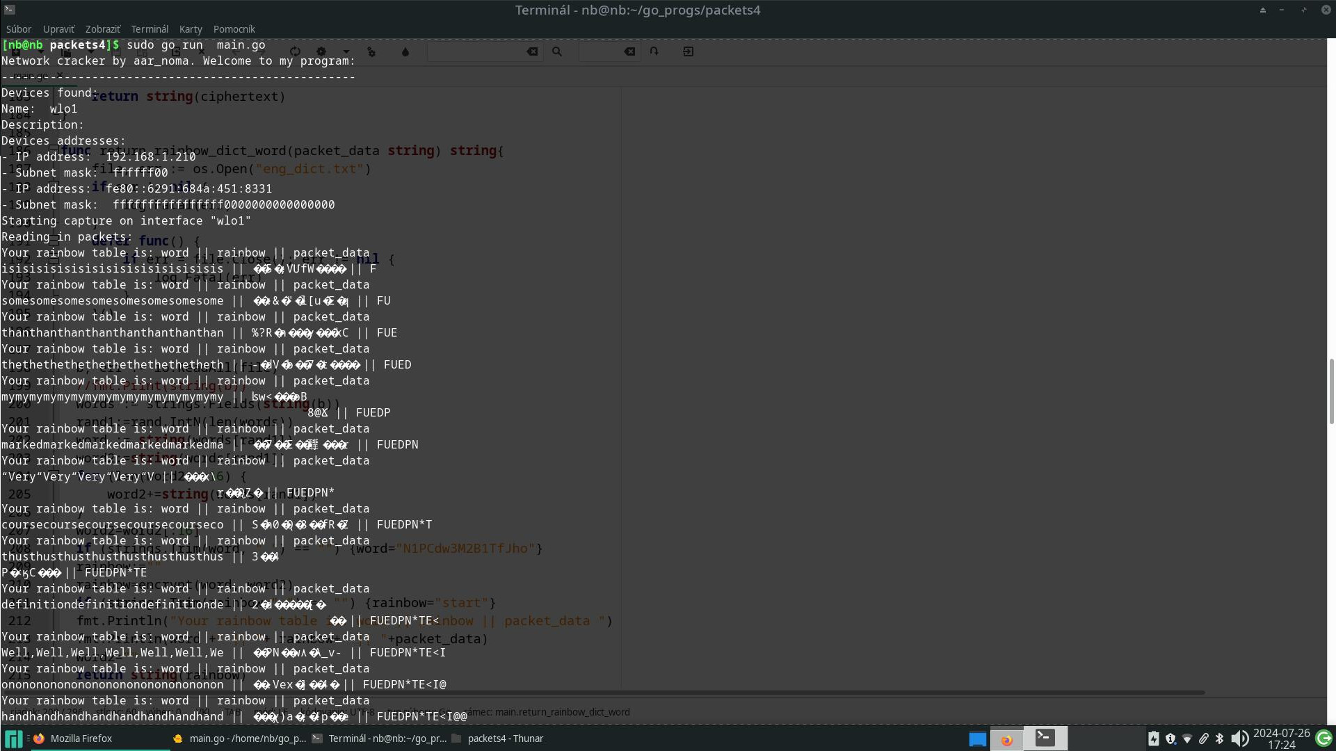Switch to the packets4 - Thunar window
Image resolution: width=1336 pixels, height=751 pixels.
tap(506, 738)
